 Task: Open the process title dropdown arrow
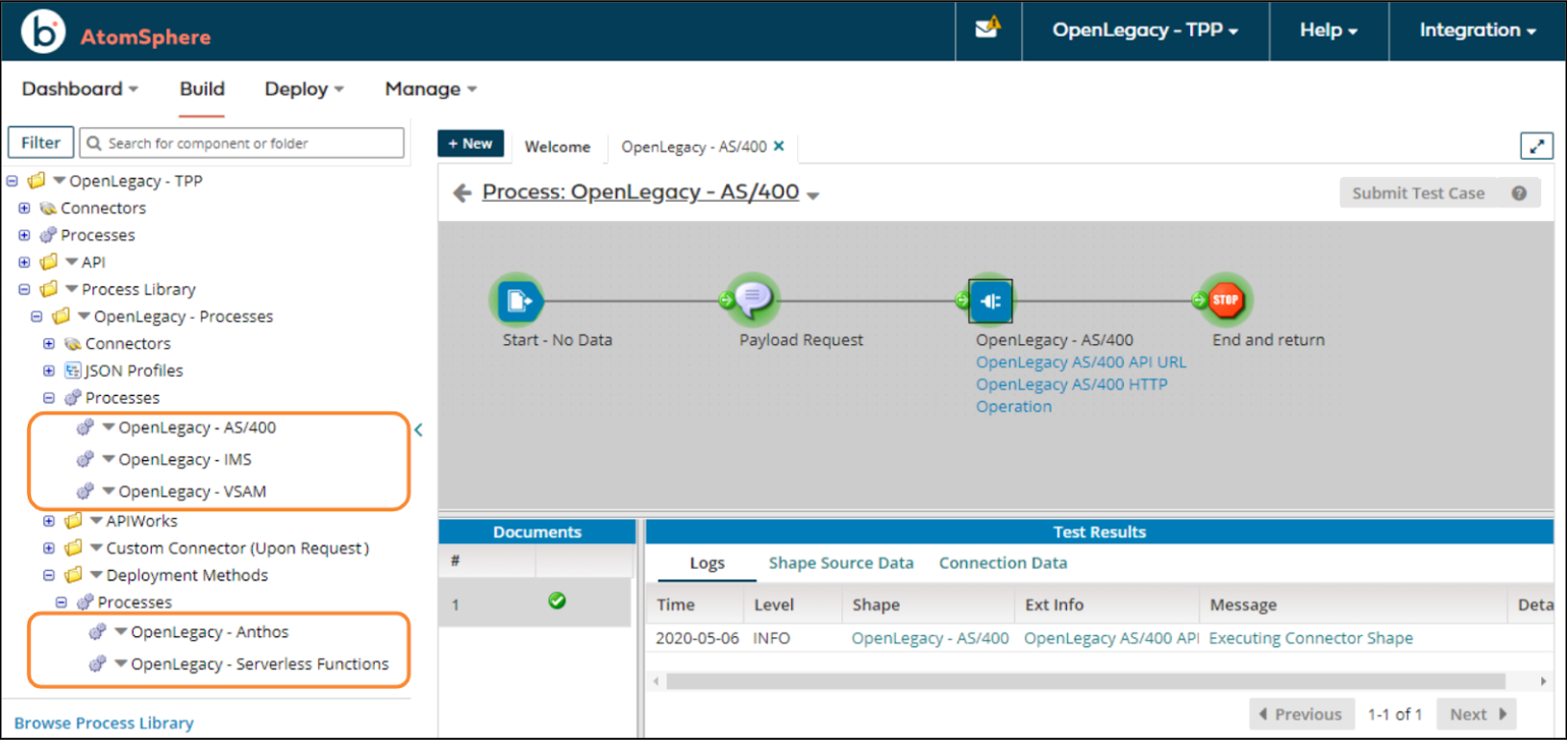pos(813,195)
